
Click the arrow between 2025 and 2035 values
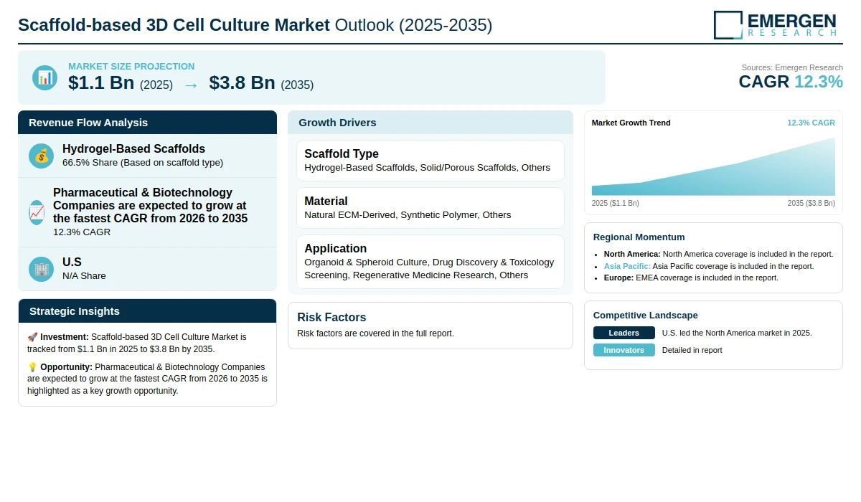(191, 85)
